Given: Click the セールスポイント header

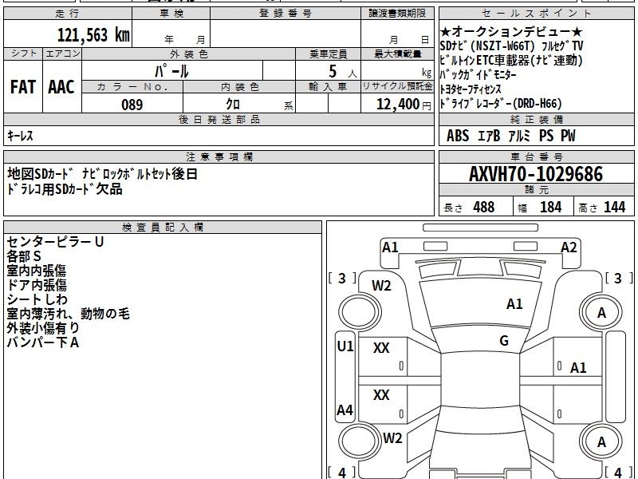Looking at the screenshot, I should (536, 14).
